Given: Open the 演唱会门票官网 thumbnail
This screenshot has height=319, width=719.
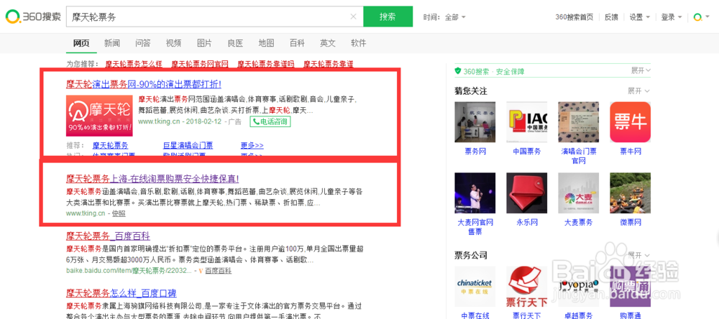Looking at the screenshot, I should 578,122.
